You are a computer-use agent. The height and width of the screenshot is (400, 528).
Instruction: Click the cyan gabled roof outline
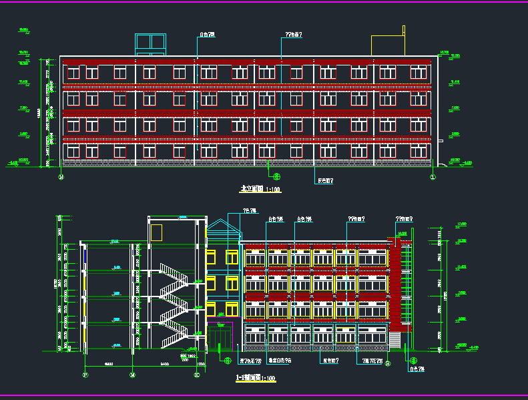click(x=223, y=229)
